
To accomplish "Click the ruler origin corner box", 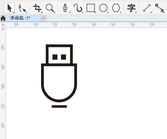I will coord(3,25).
